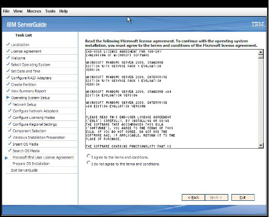
Task: Select 'I agree to the terms and conditions'
Action: pos(88,156)
